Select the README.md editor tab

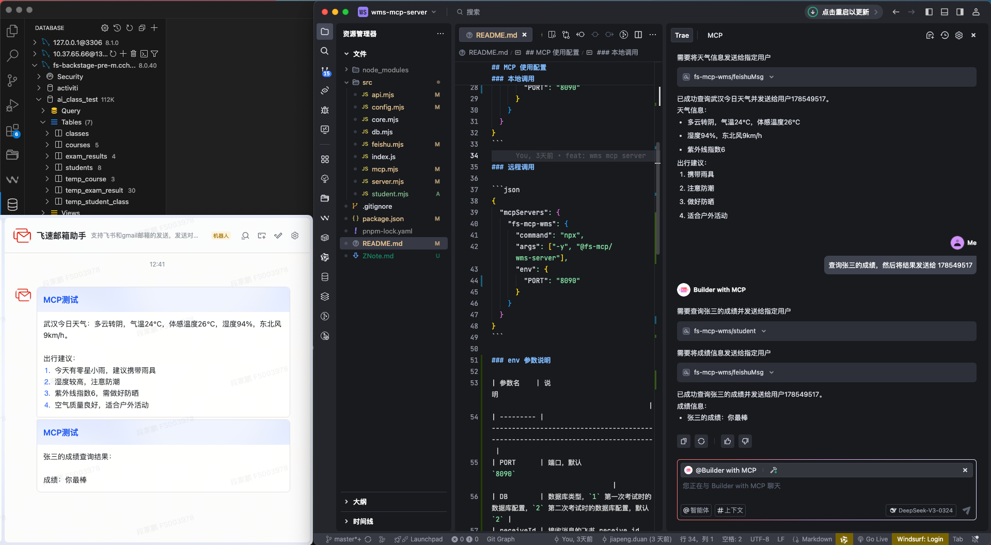pyautogui.click(x=496, y=35)
